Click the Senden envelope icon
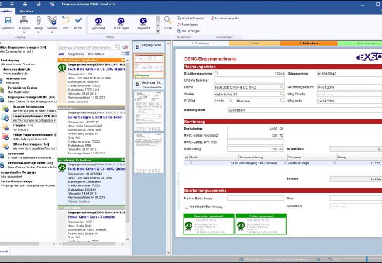 pos(52,20)
